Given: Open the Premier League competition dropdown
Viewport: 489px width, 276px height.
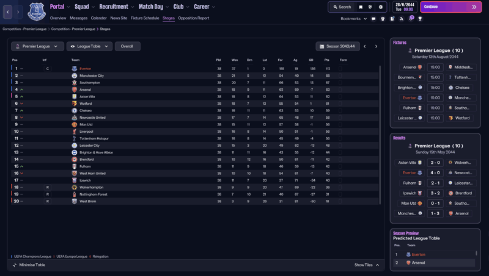Looking at the screenshot, I should [x=37, y=46].
